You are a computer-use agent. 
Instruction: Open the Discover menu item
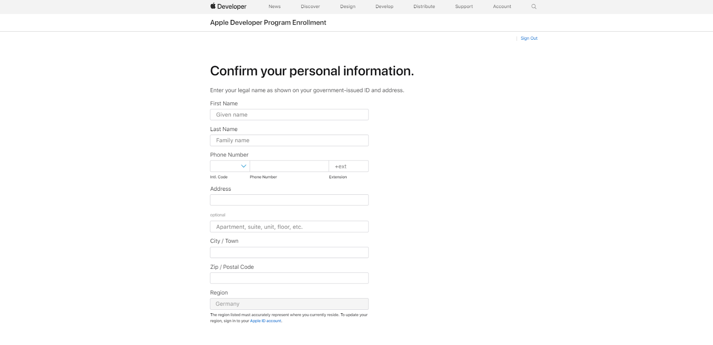(x=310, y=7)
